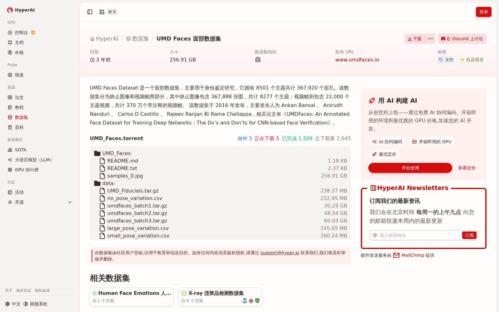Click the HyperAI Newsletters heading icon

pyautogui.click(x=373, y=188)
